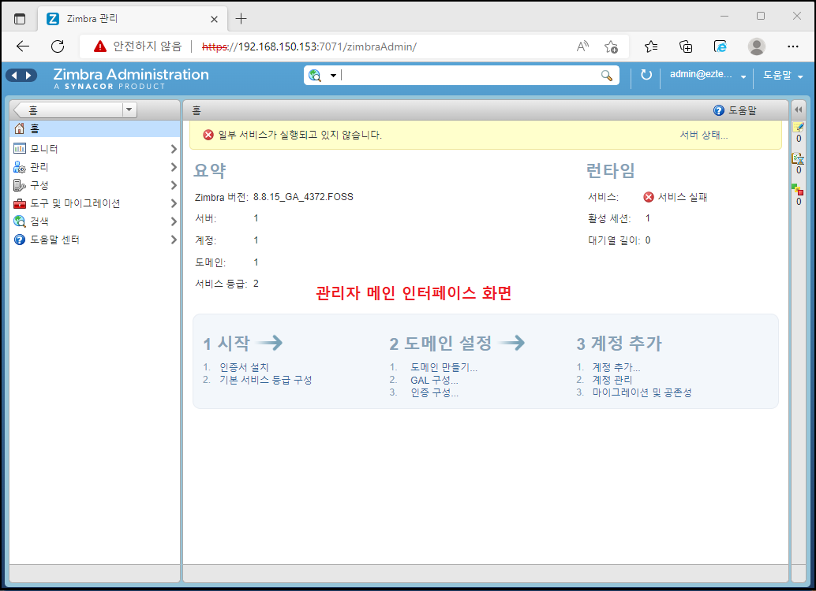Click the Read aloud icon in address bar
This screenshot has width=816, height=591.
[x=583, y=46]
